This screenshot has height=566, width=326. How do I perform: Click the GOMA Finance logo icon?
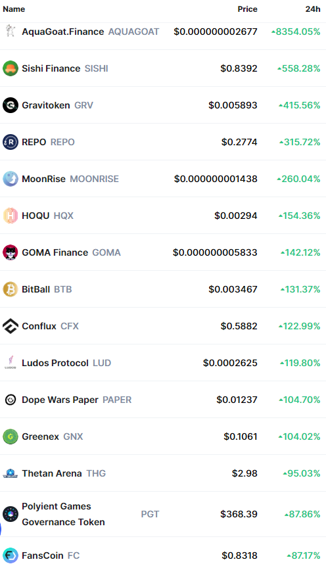10,252
